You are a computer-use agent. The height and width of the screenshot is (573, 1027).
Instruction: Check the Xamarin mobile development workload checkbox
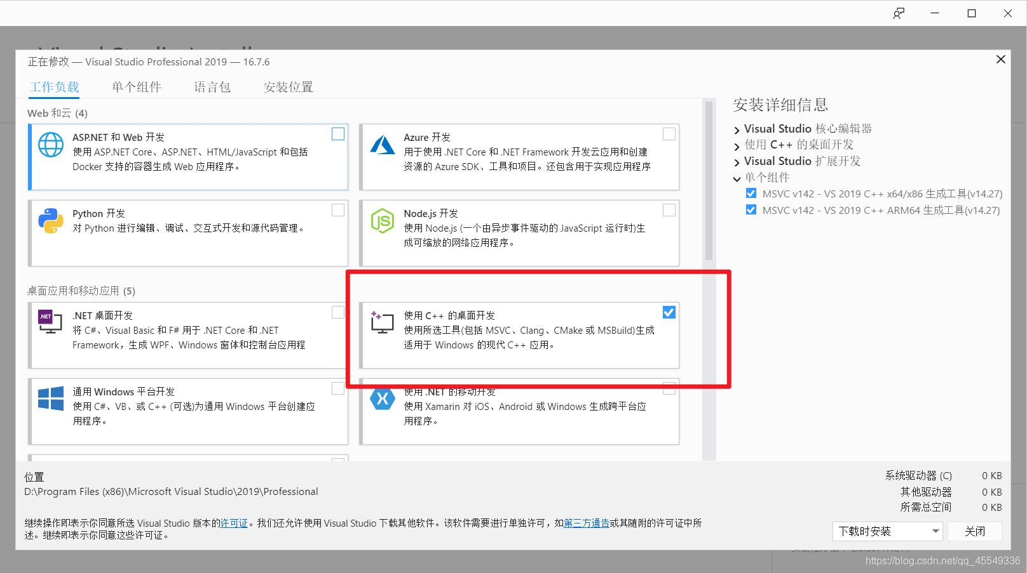(x=669, y=388)
